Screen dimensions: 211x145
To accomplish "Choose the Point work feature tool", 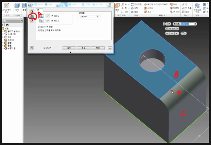I will [x=124, y=8].
